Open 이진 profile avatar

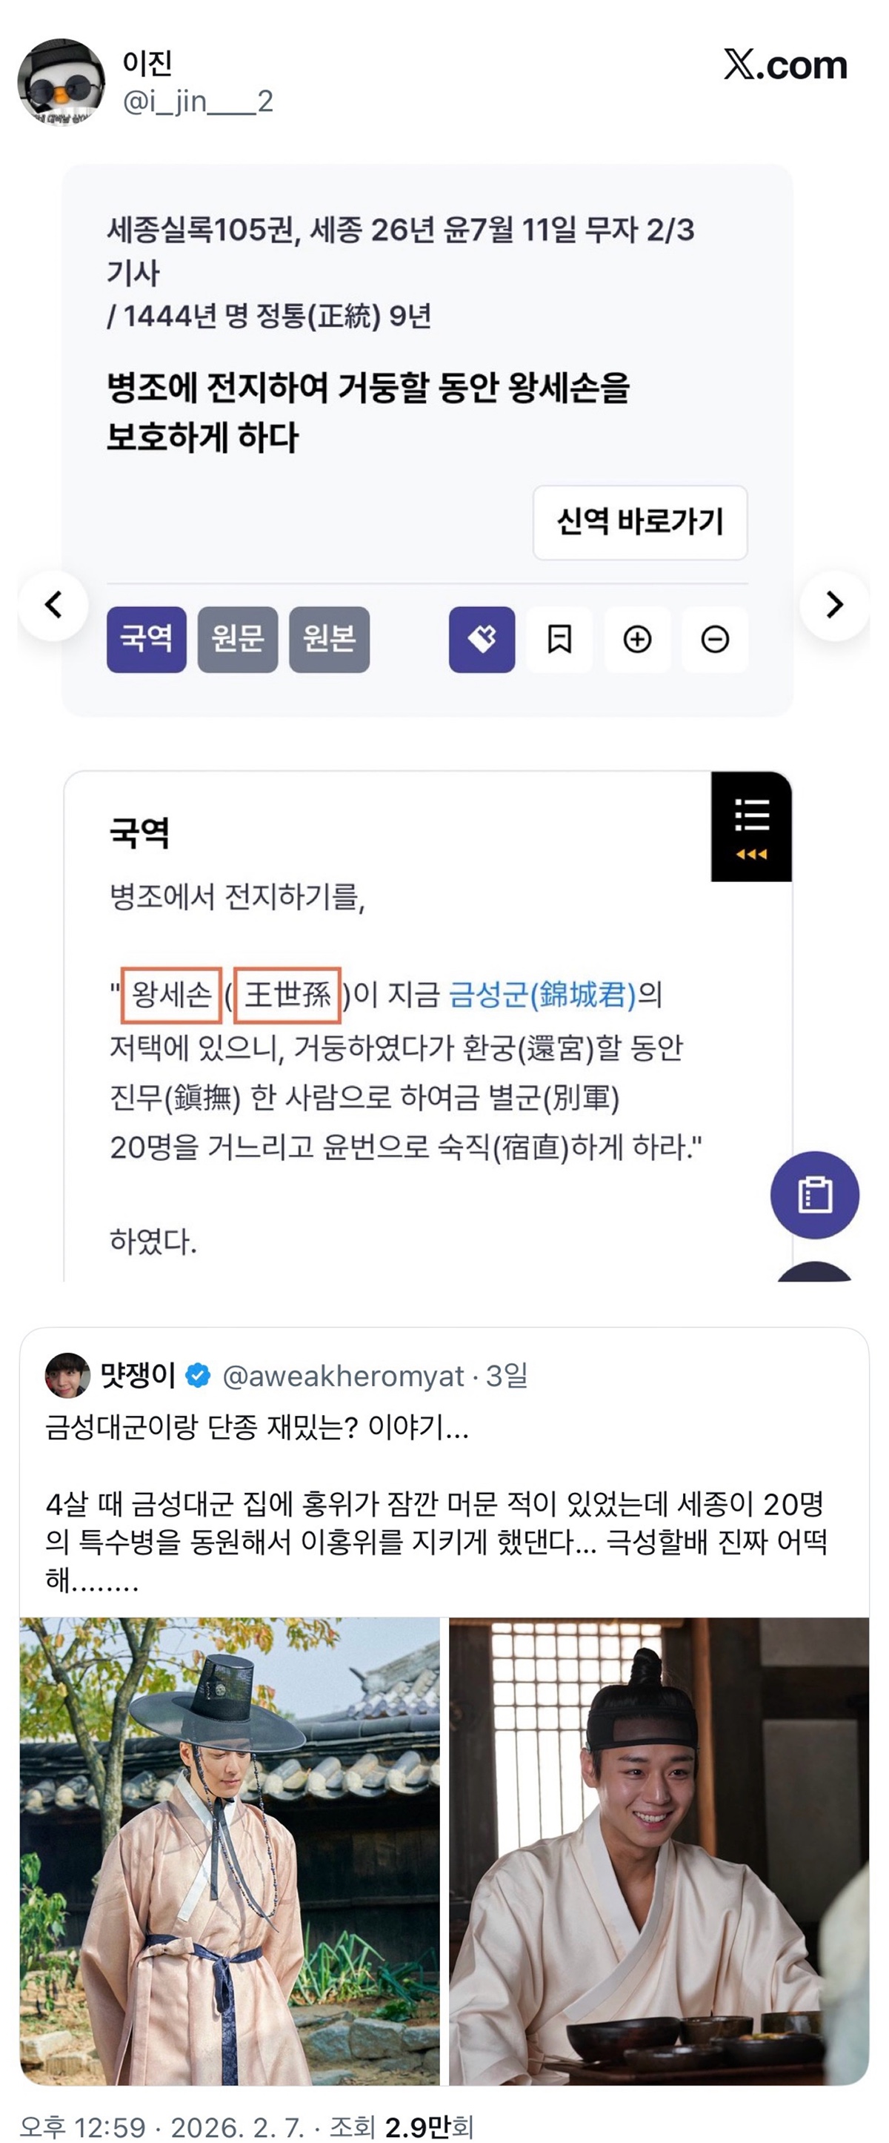pyautogui.click(x=61, y=82)
